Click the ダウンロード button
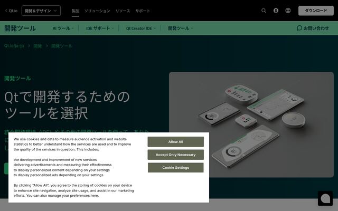Viewport: 338px width, 211px height. (316, 11)
